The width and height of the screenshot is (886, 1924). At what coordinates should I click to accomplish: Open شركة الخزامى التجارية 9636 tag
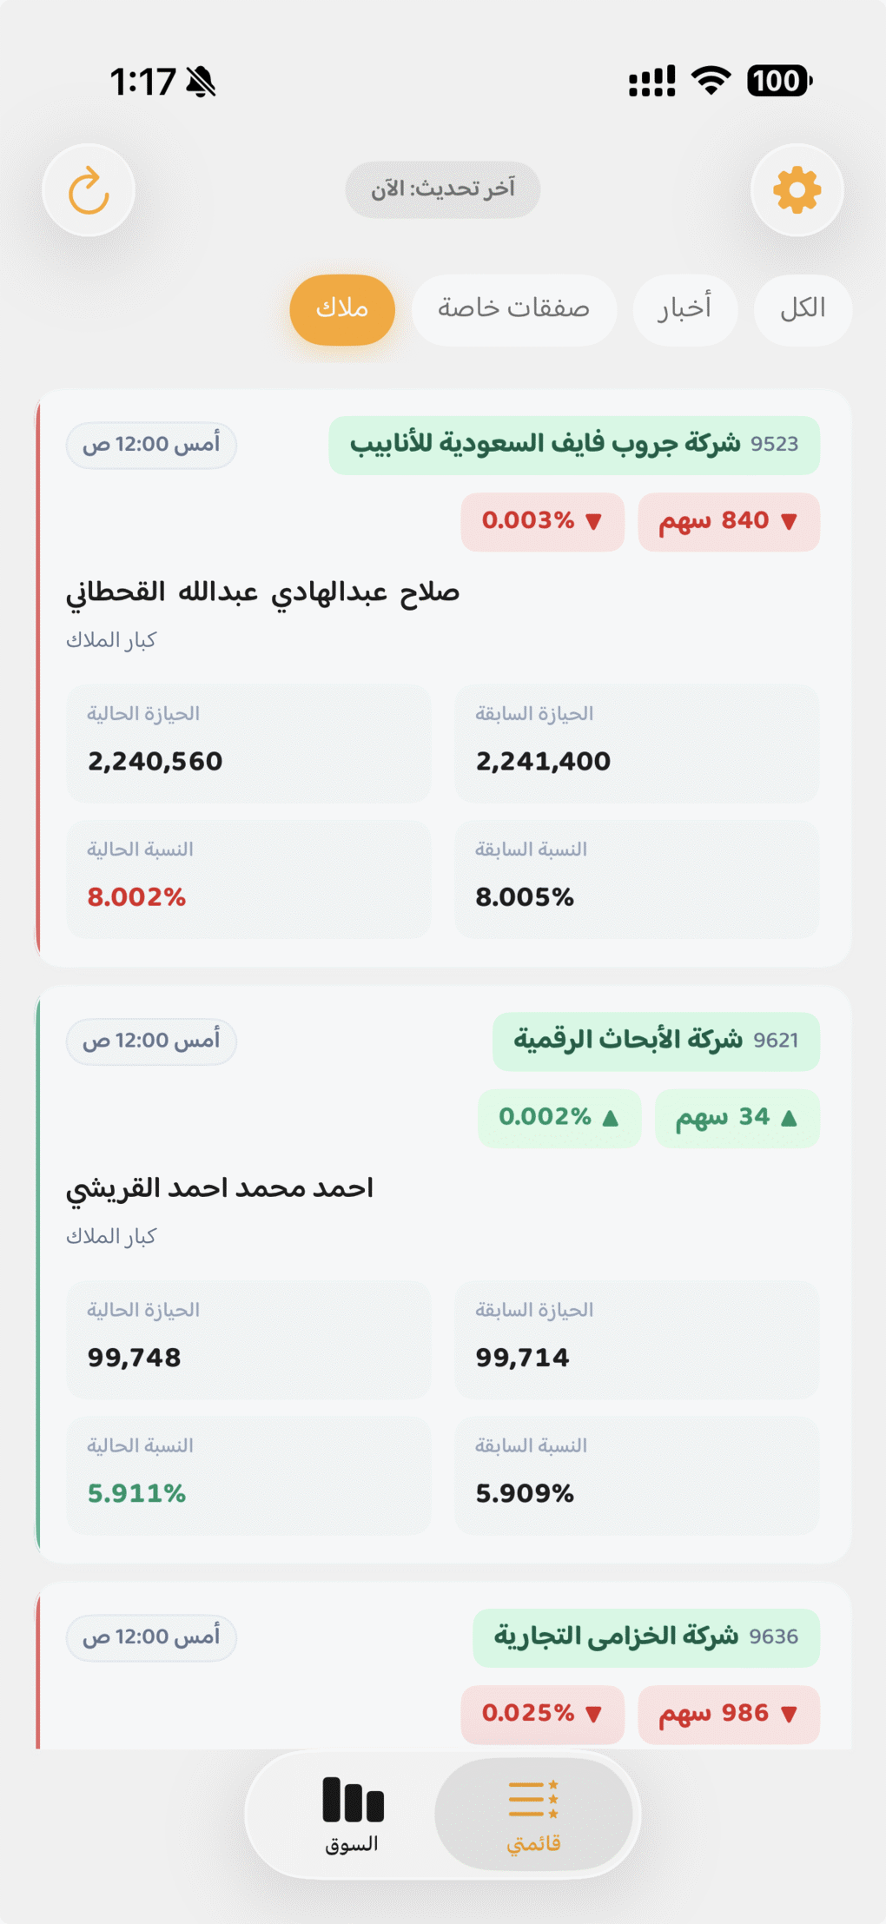click(645, 1637)
